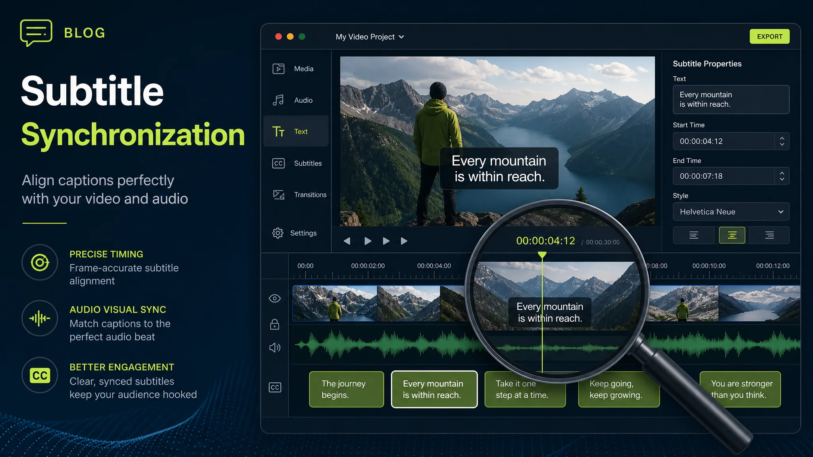Click the green playhead marker on the timeline
Screen dimensions: 813x457
(542, 255)
